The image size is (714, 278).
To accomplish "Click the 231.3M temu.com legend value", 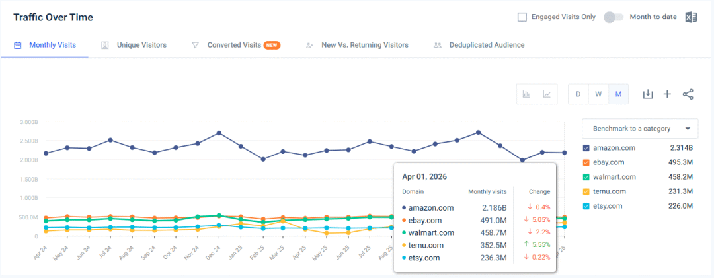I will pyautogui.click(x=680, y=191).
